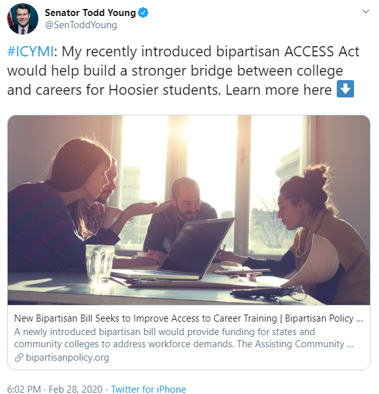Click Senator Todd Young's profile avatar

click(x=22, y=19)
